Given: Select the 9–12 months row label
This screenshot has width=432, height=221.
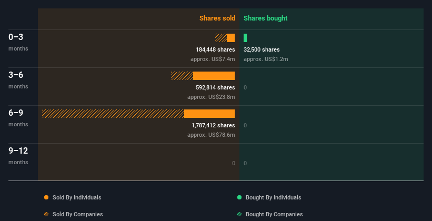Looking at the screenshot, I should point(18,151).
